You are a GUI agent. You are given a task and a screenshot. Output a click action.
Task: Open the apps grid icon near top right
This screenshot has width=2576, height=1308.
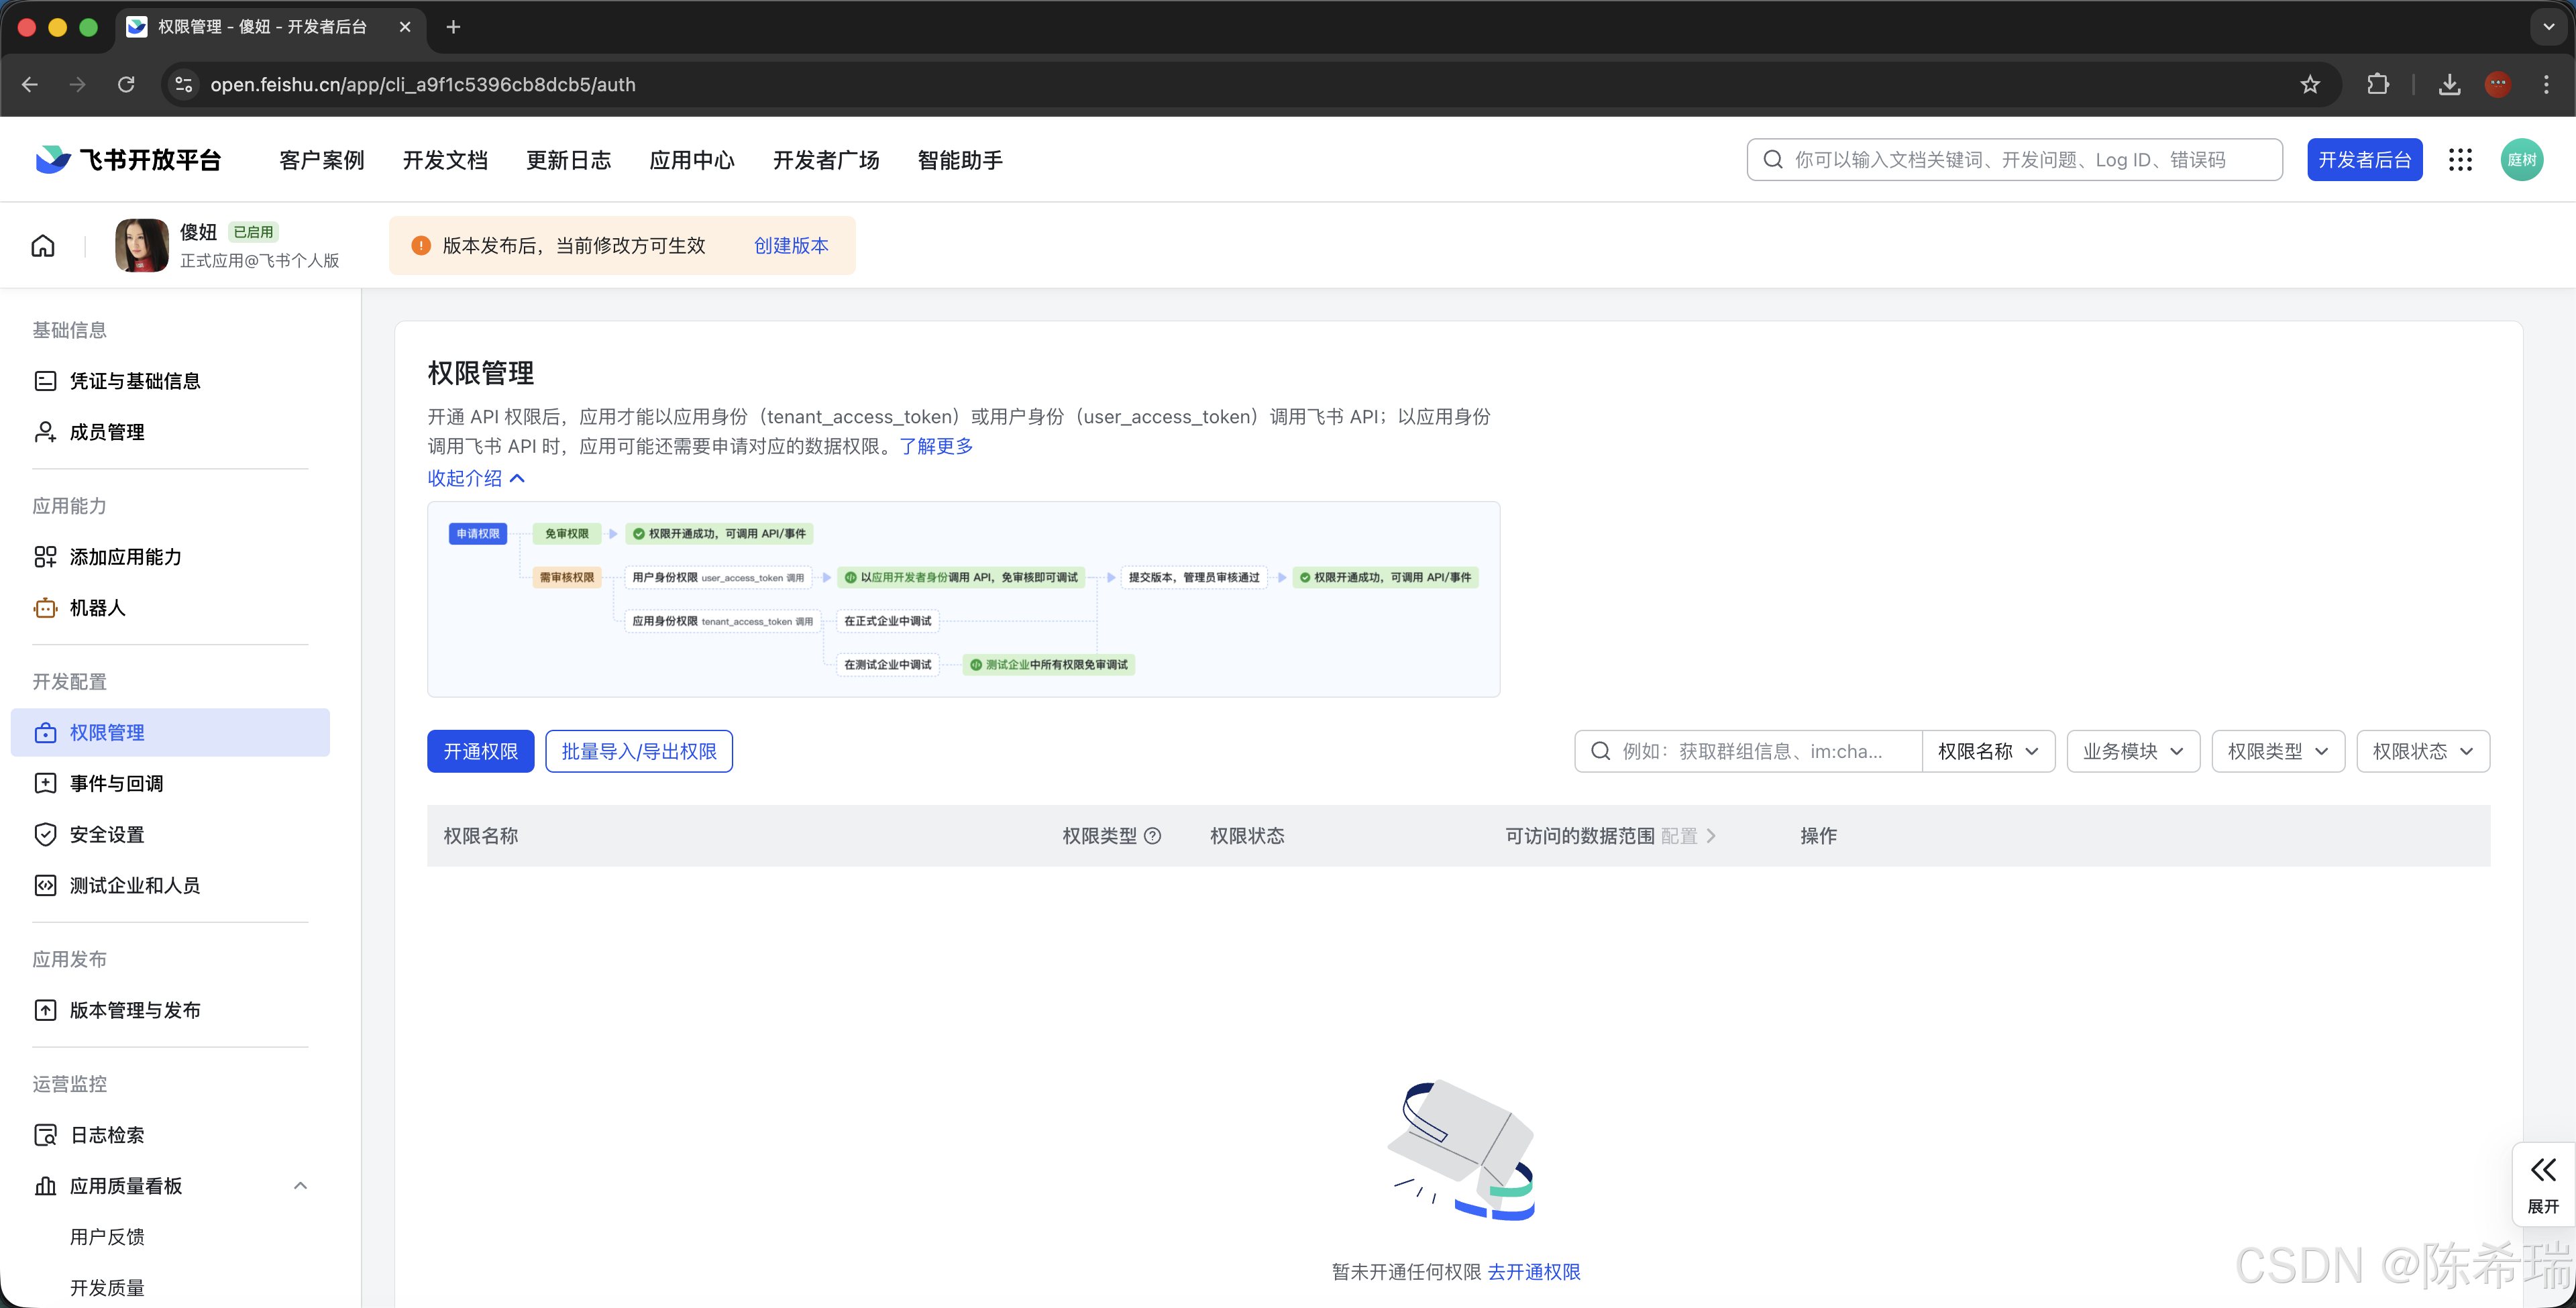(2461, 159)
